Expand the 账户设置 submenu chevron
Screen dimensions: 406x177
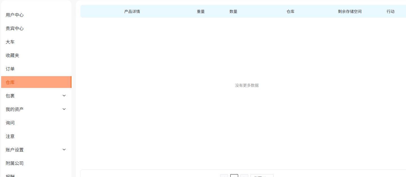(x=64, y=149)
